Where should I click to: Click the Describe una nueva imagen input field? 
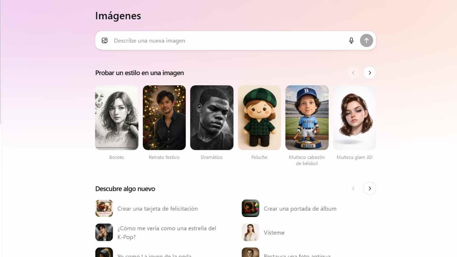(x=214, y=40)
